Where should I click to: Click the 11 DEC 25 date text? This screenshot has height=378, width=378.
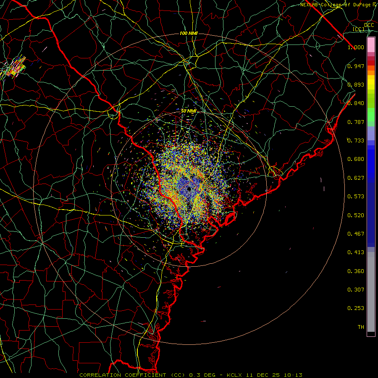click(x=263, y=375)
